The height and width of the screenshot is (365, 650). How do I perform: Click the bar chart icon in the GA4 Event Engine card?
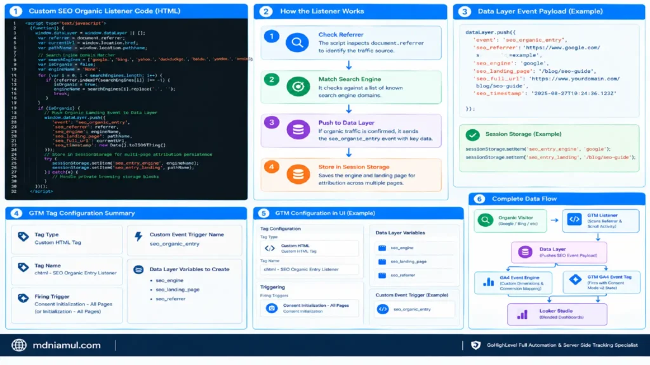pos(489,282)
